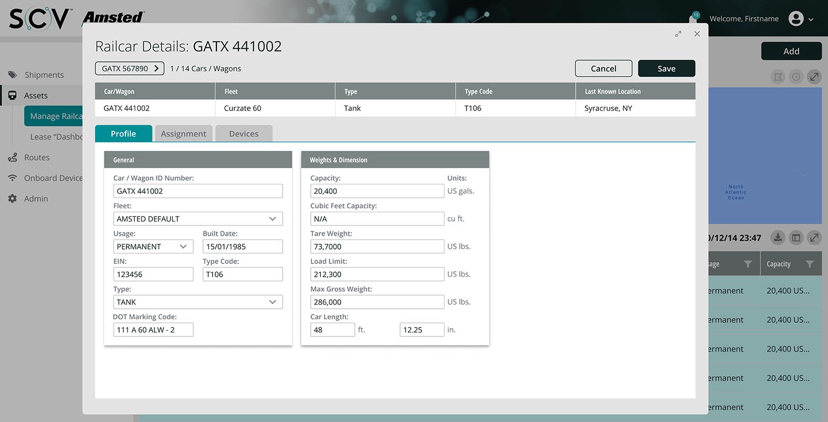Expand the railcar details dialog to fullscreen
Screen dimensions: 828x422
(x=678, y=34)
